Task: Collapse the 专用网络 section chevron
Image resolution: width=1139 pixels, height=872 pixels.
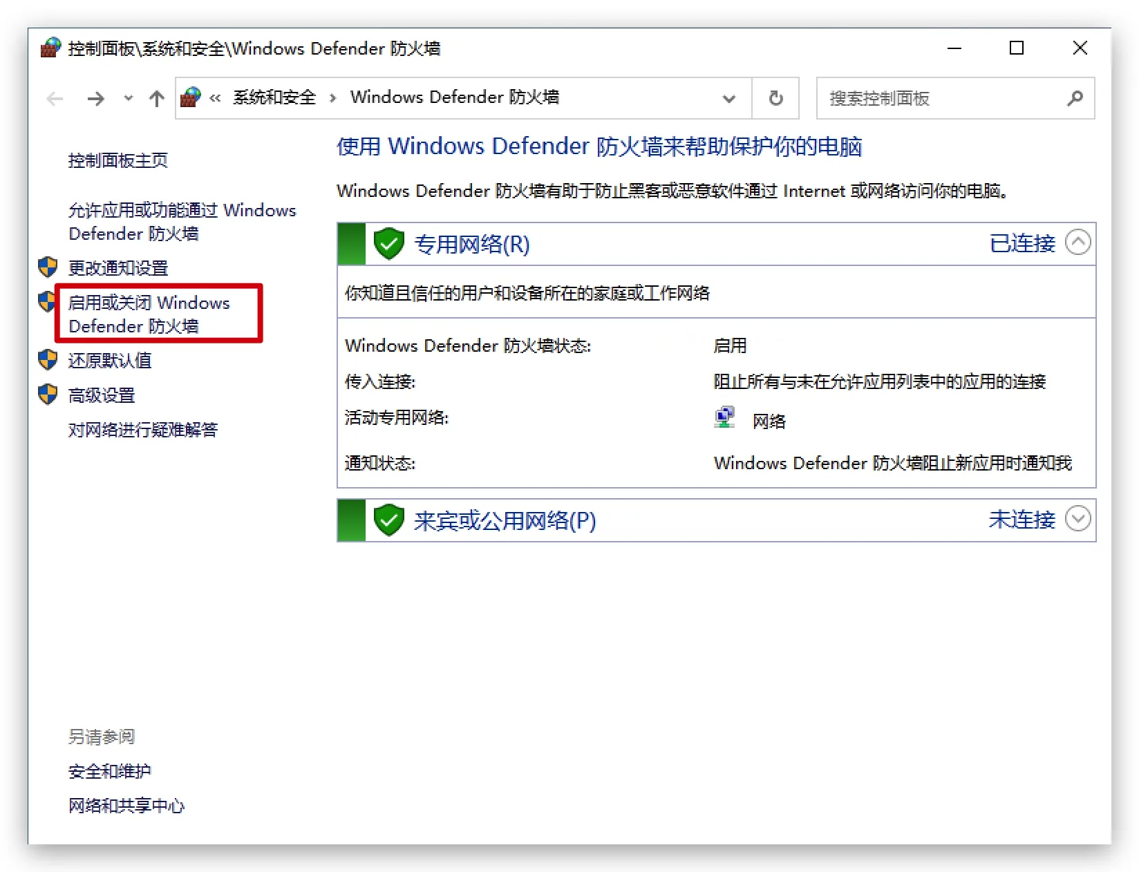Action: [1078, 243]
